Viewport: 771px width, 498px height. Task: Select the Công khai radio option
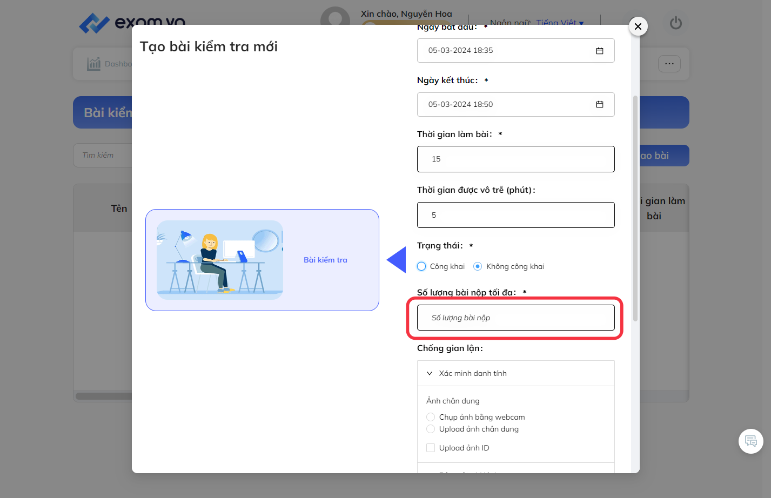[x=421, y=266]
